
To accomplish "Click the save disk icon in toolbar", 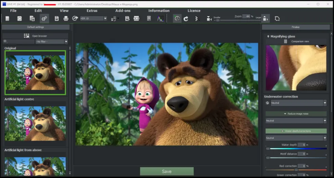I will (x=57, y=19).
